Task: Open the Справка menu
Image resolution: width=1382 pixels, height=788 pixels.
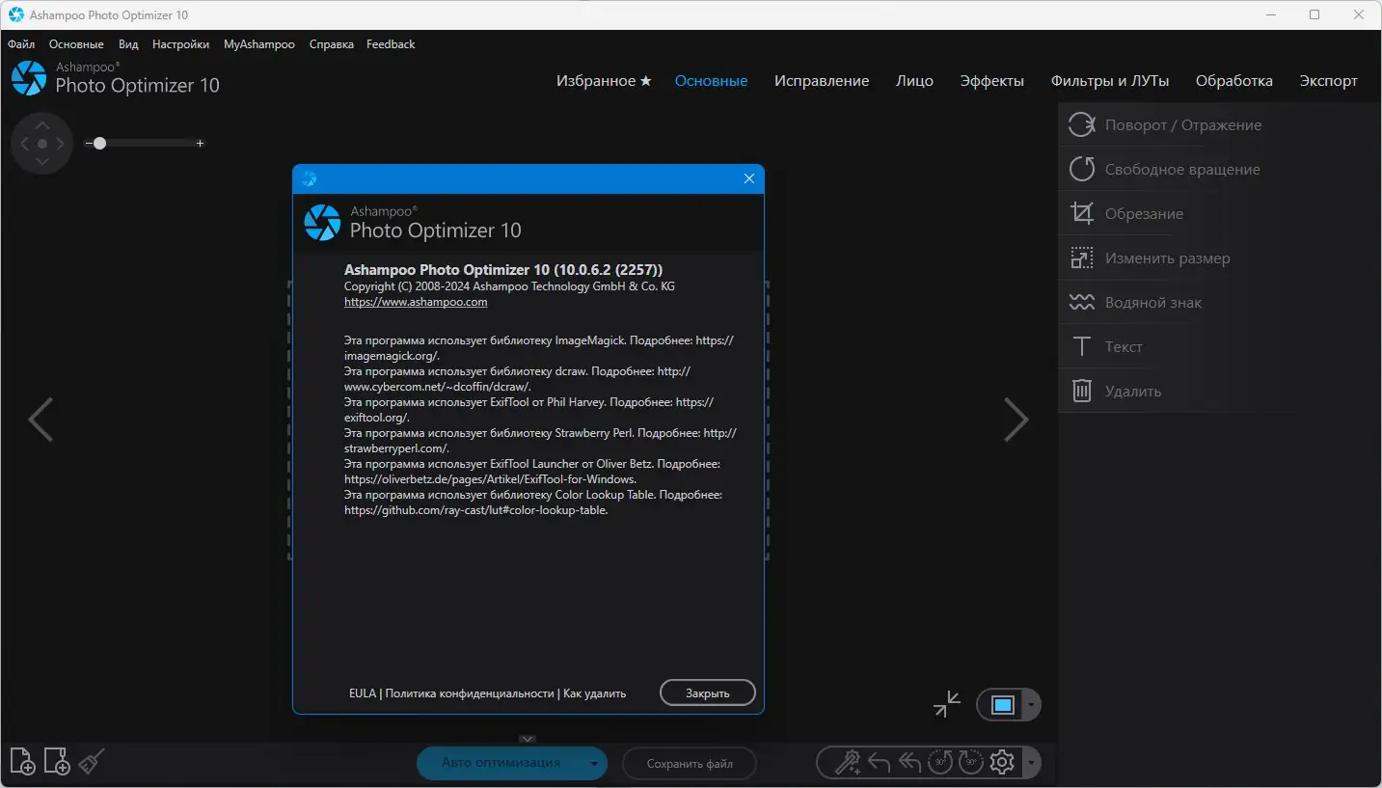Action: (x=332, y=44)
